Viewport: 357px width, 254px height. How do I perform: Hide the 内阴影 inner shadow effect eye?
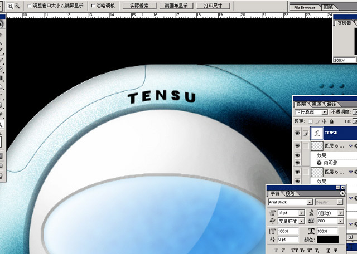(297, 163)
